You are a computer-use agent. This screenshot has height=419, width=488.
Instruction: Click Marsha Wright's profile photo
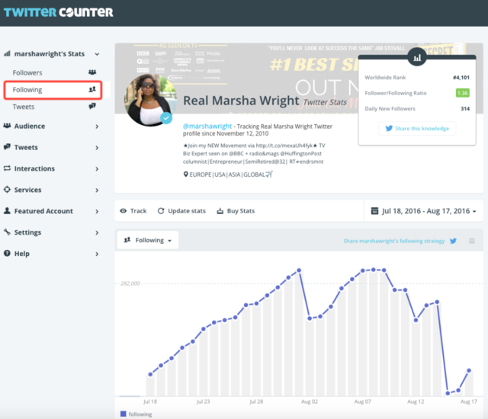(x=150, y=100)
